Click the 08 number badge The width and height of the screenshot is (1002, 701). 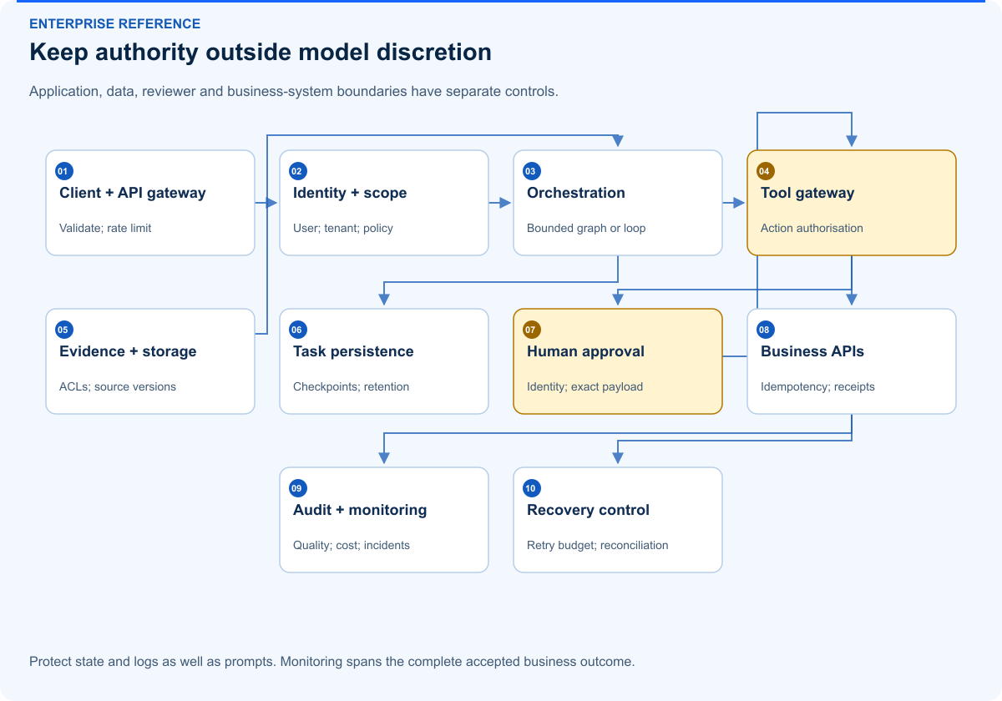(x=764, y=330)
